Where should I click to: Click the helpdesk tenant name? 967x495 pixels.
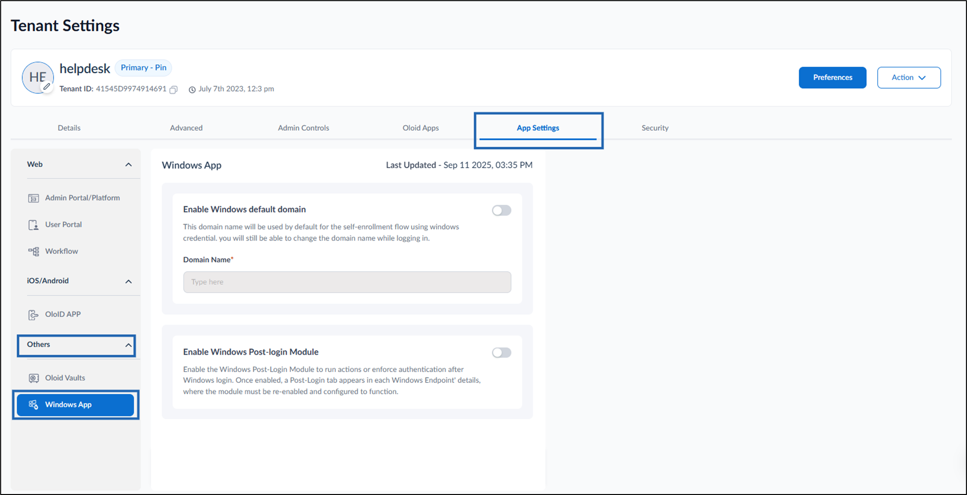[85, 69]
